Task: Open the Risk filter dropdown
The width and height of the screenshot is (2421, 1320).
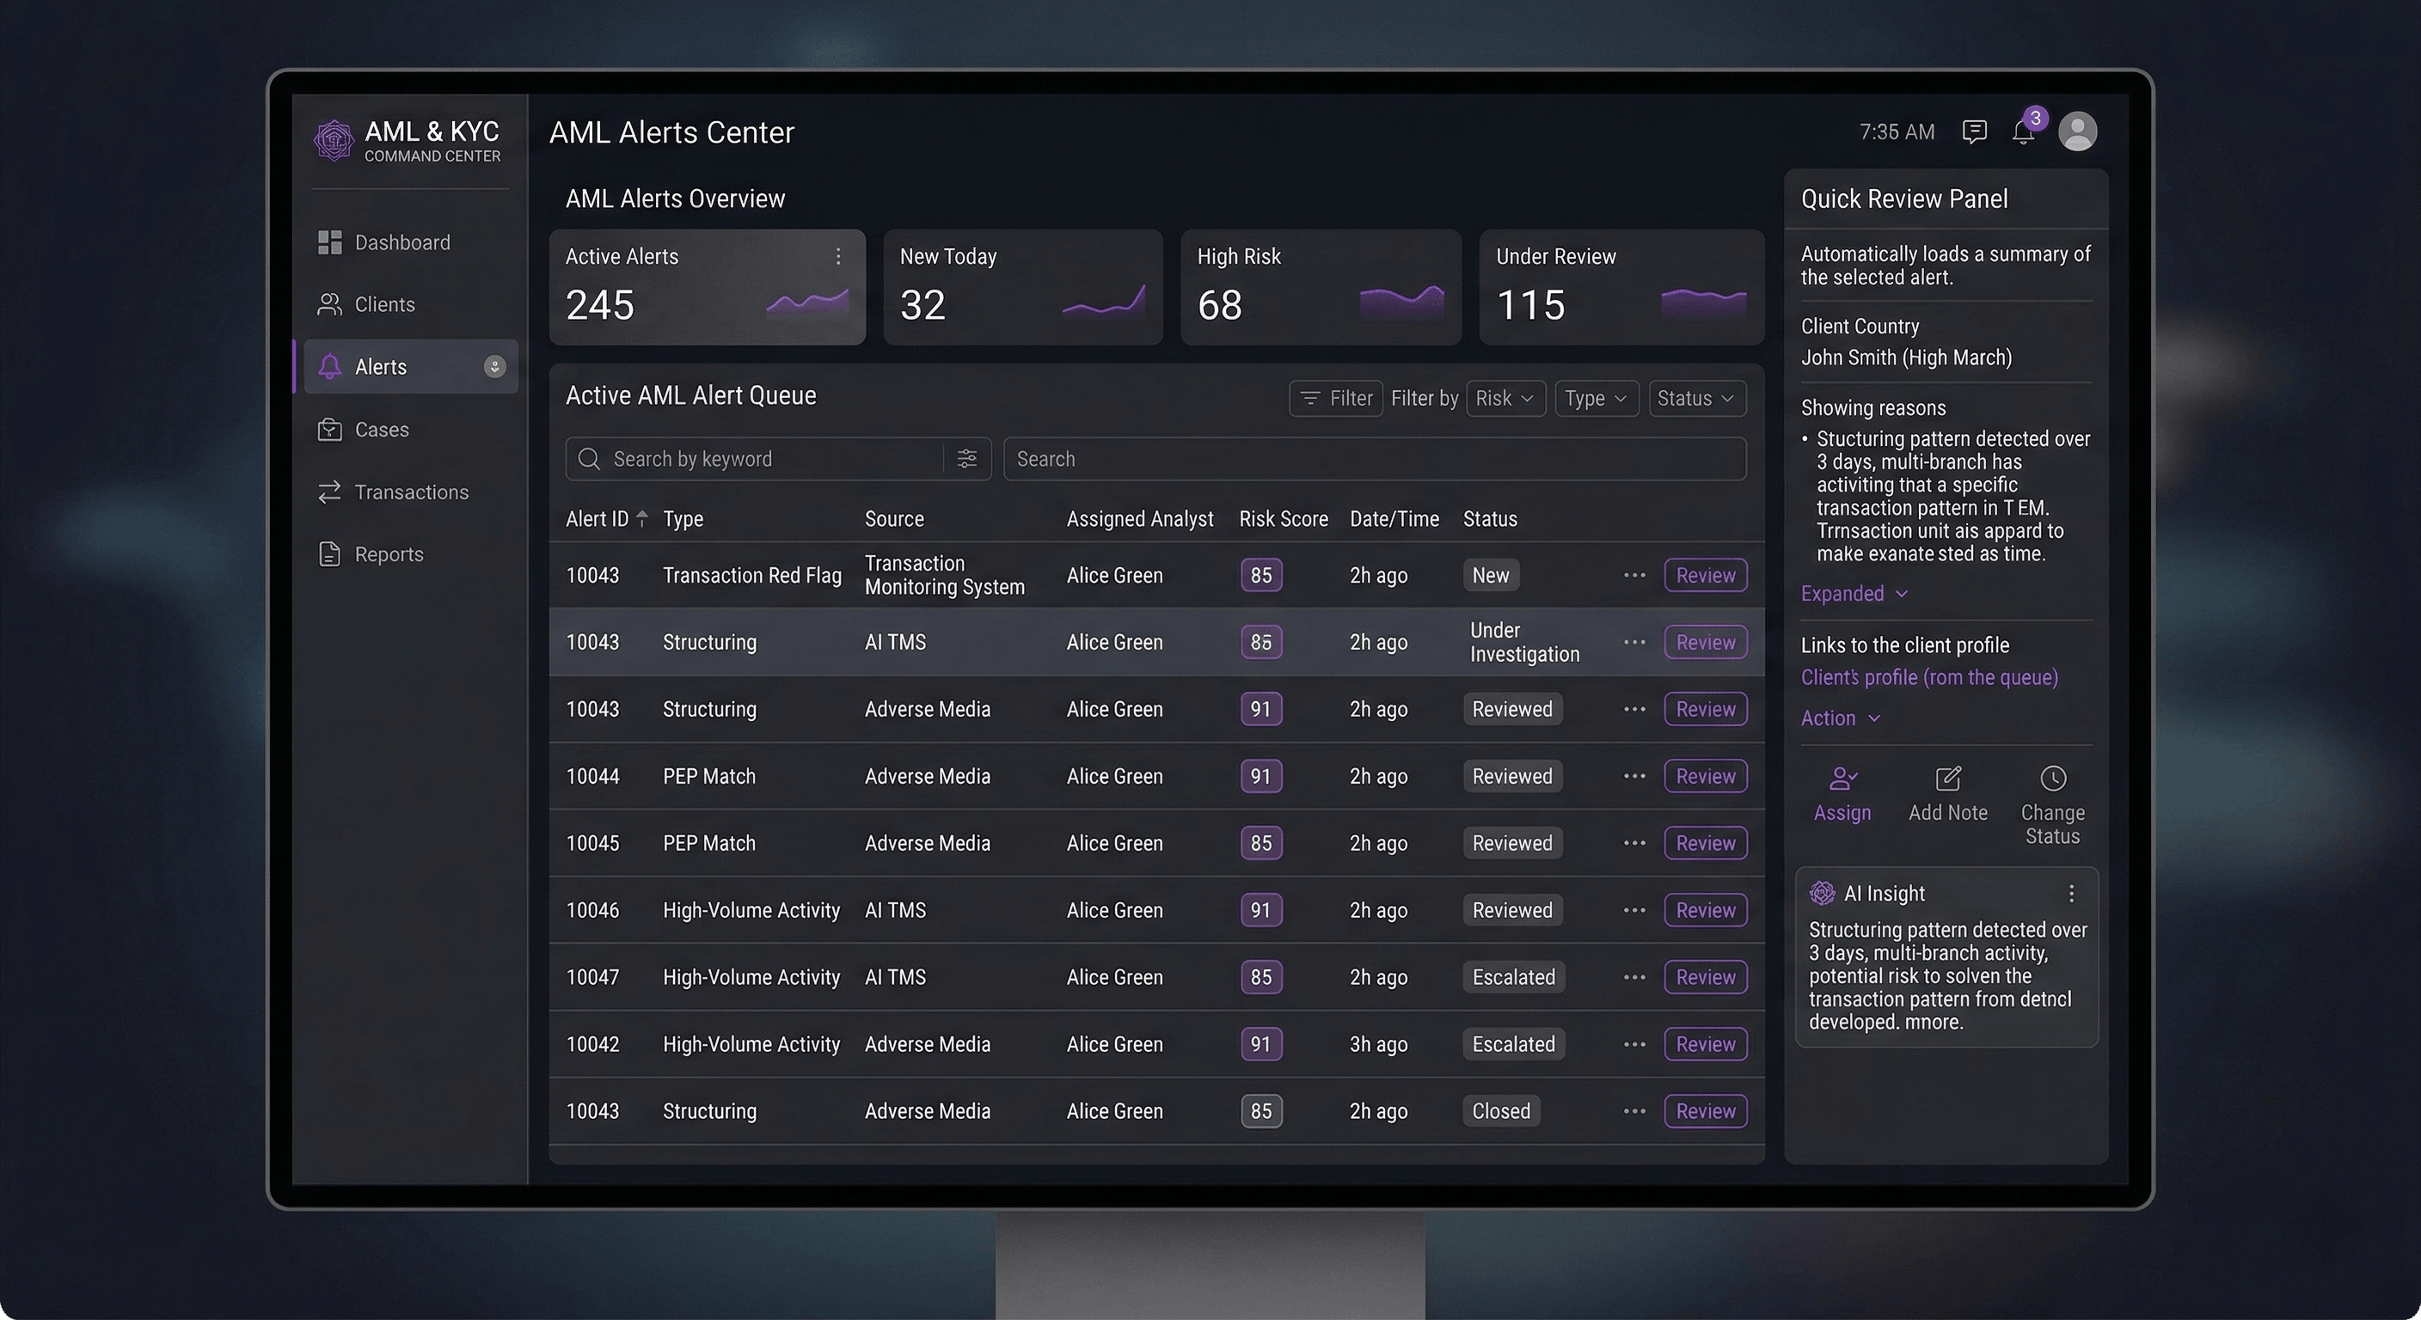Action: pos(1505,397)
